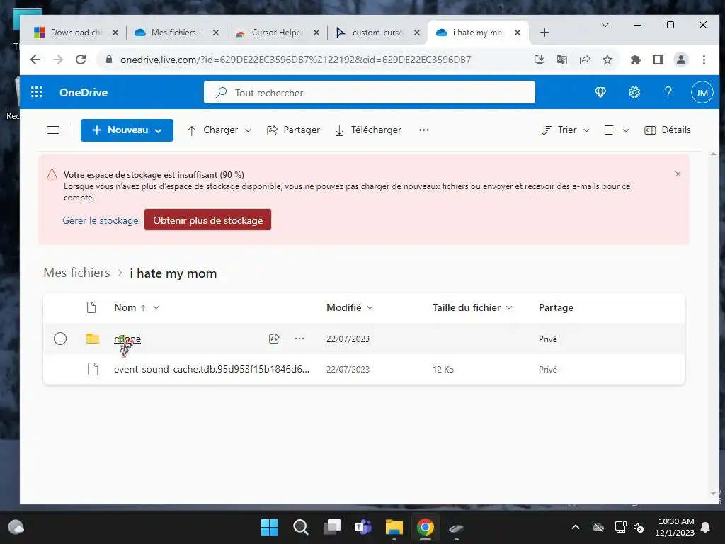Click the share icon on the folder row
This screenshot has height=544, width=725.
coord(274,339)
